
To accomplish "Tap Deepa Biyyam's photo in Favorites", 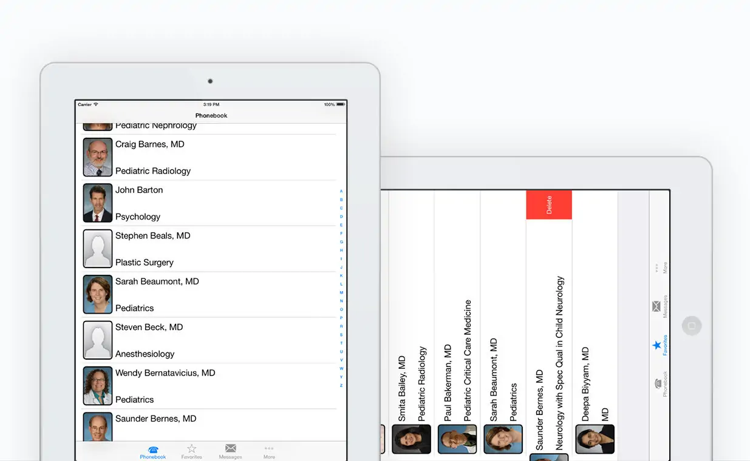I will 595,439.
